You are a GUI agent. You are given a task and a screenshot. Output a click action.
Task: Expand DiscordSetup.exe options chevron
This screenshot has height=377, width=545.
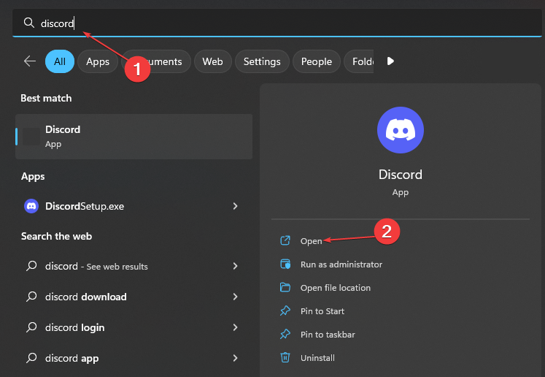(x=236, y=206)
